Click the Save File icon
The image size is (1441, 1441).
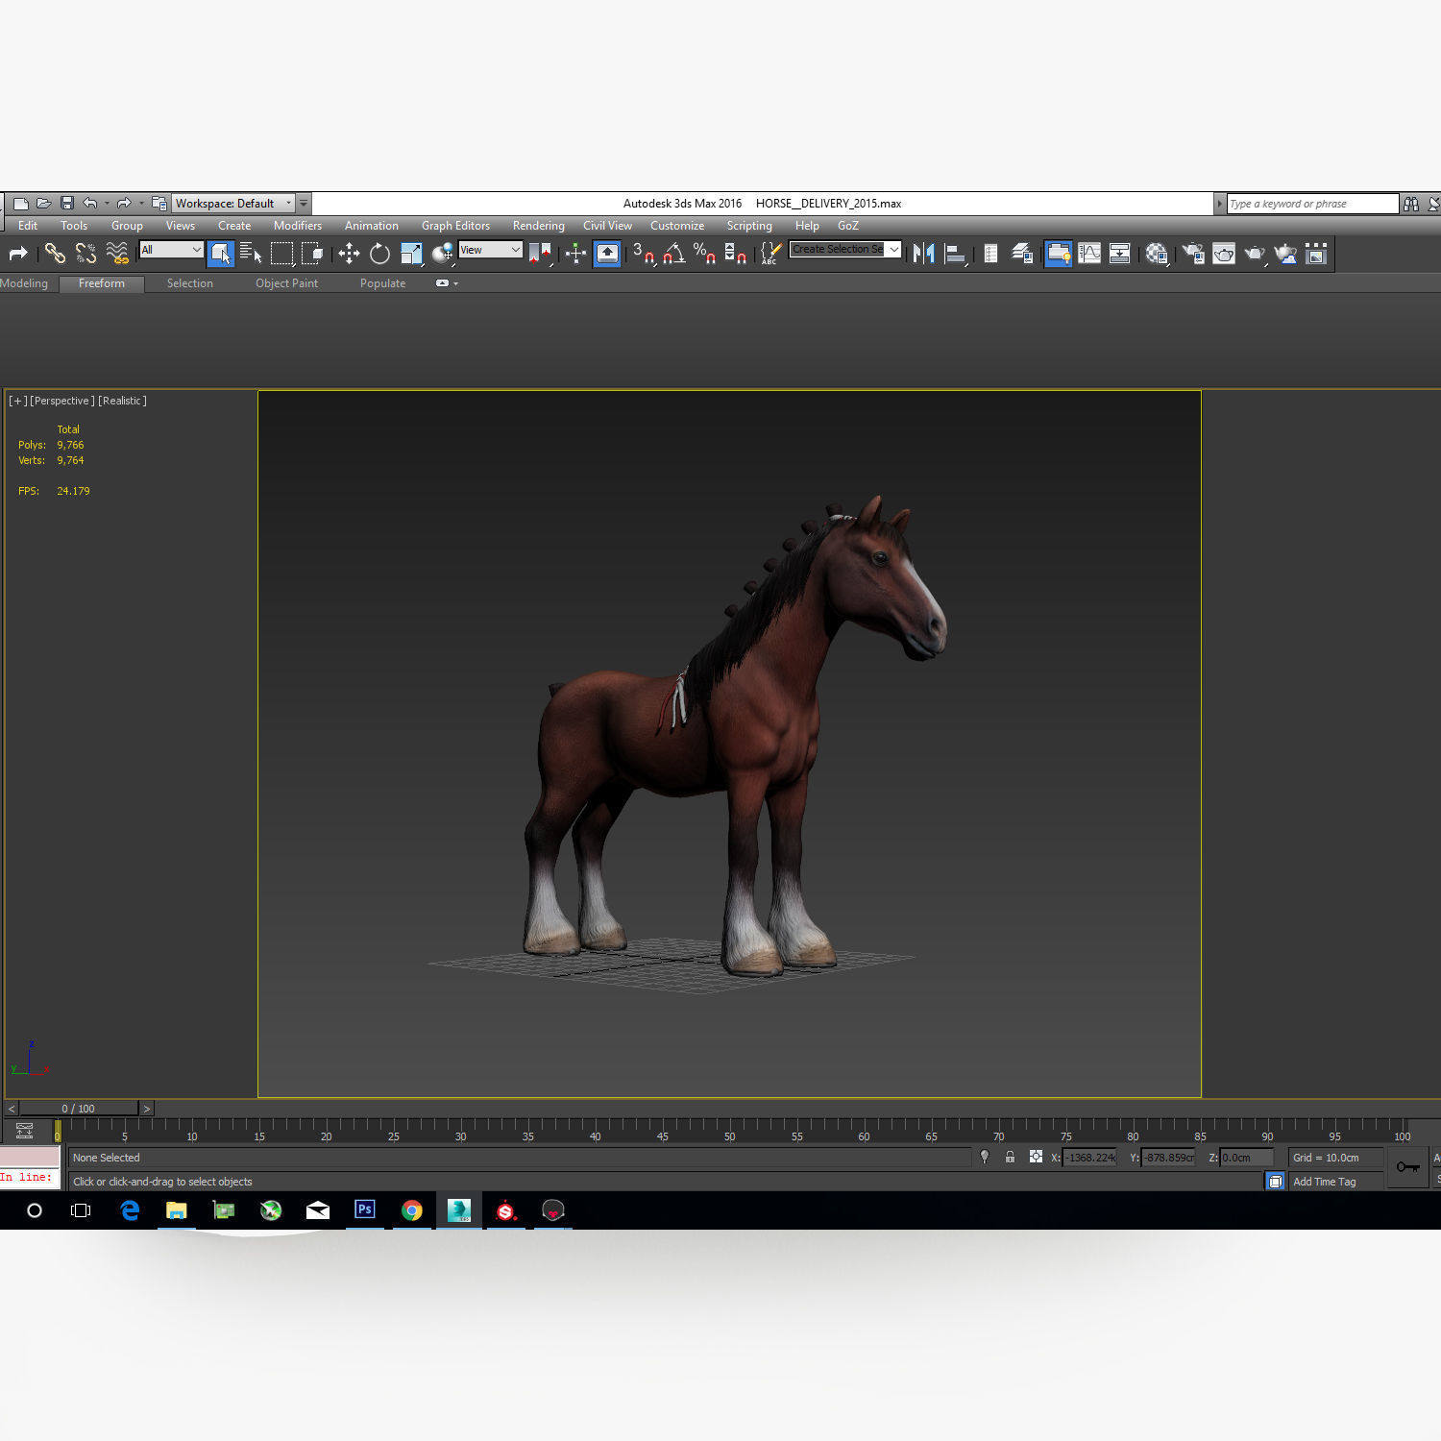click(67, 203)
